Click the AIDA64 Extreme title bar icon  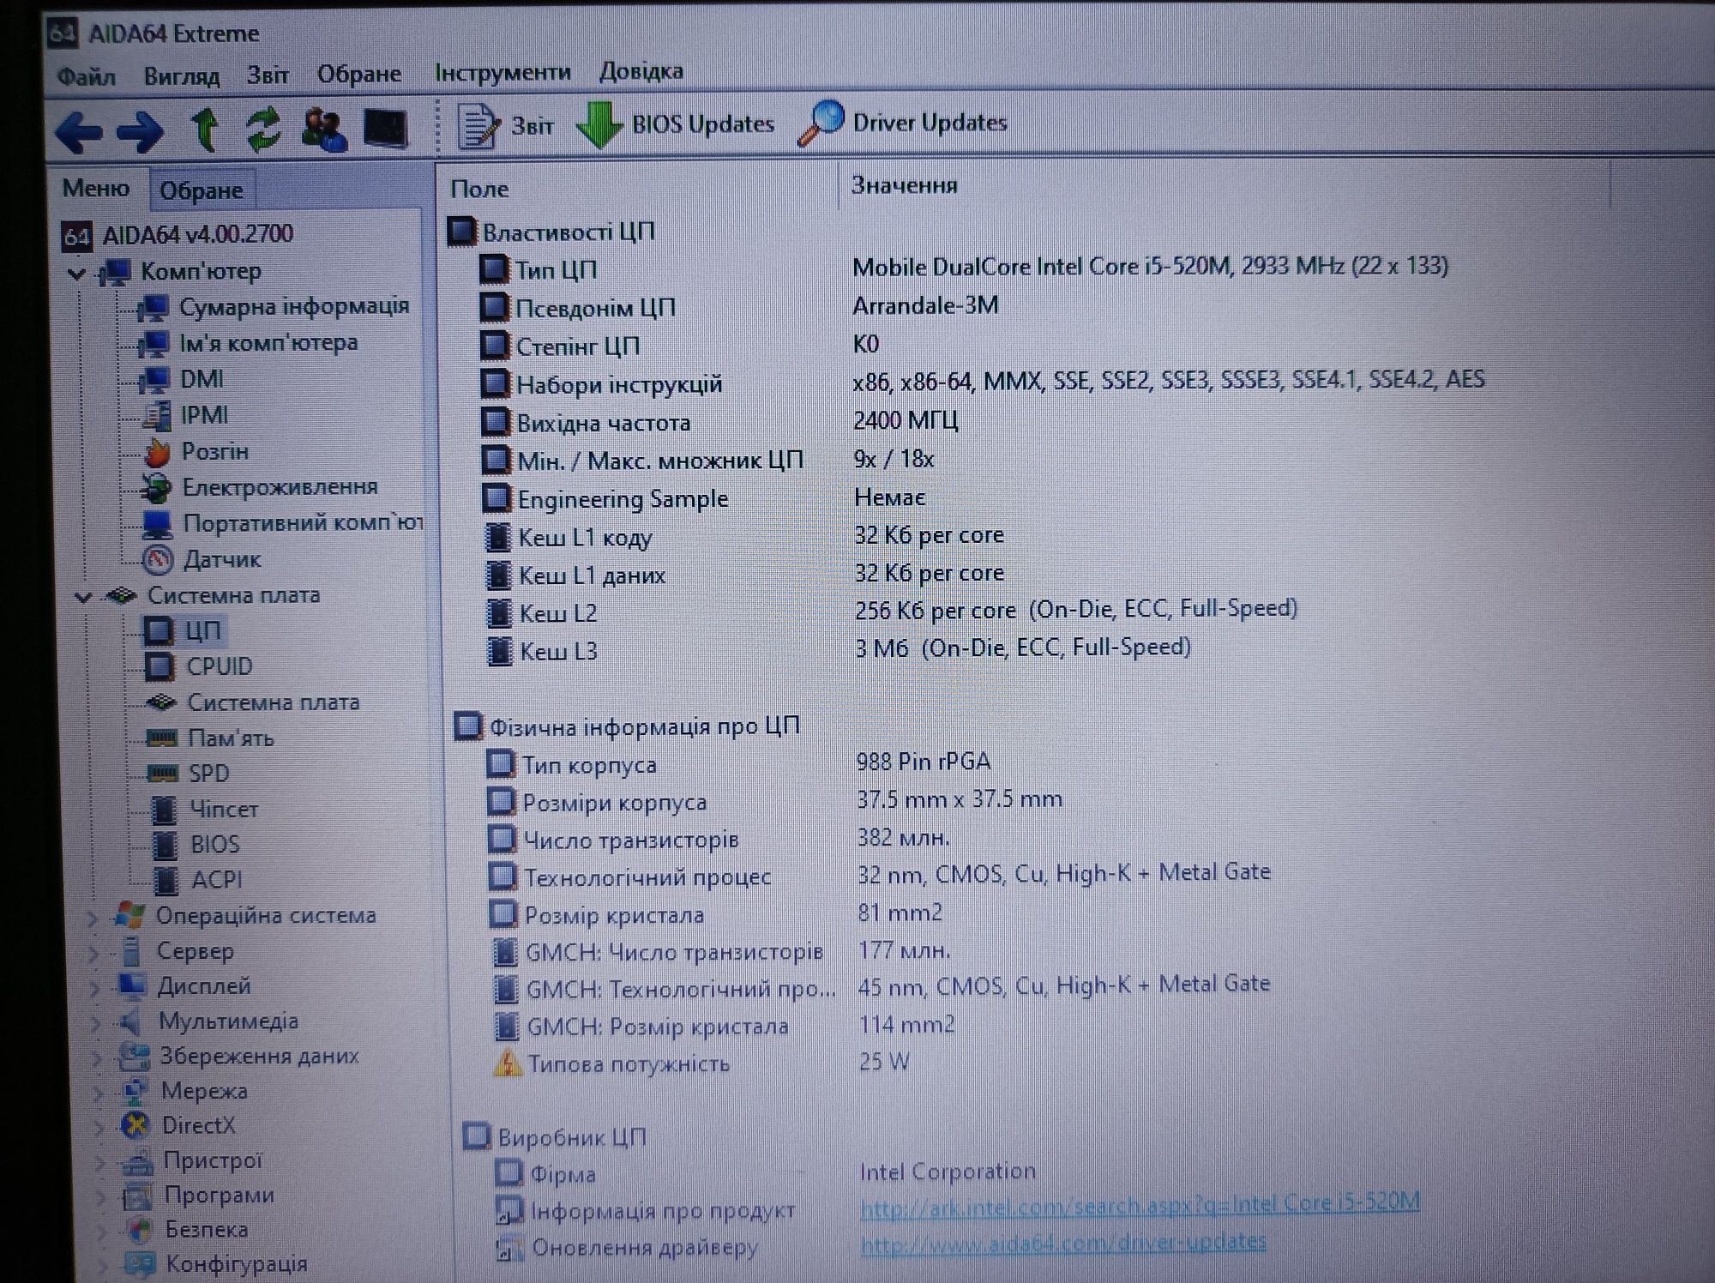(x=64, y=33)
